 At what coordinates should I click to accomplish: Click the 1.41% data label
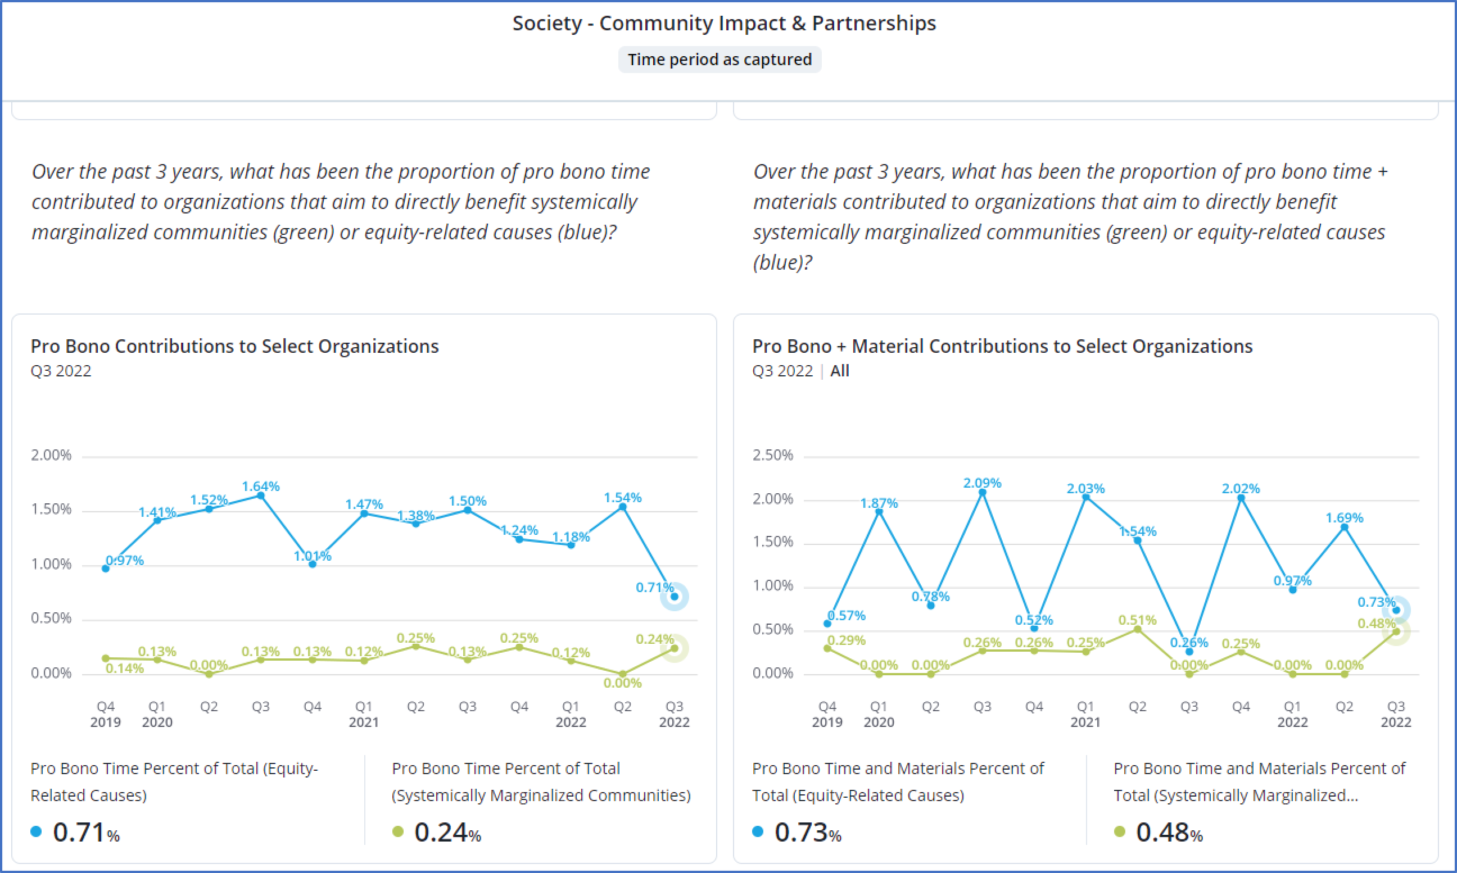point(157,512)
